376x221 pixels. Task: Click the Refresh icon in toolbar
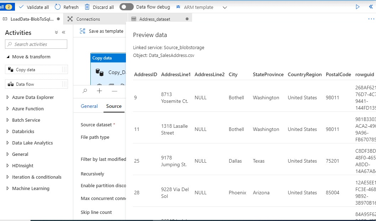pyautogui.click(x=58, y=7)
